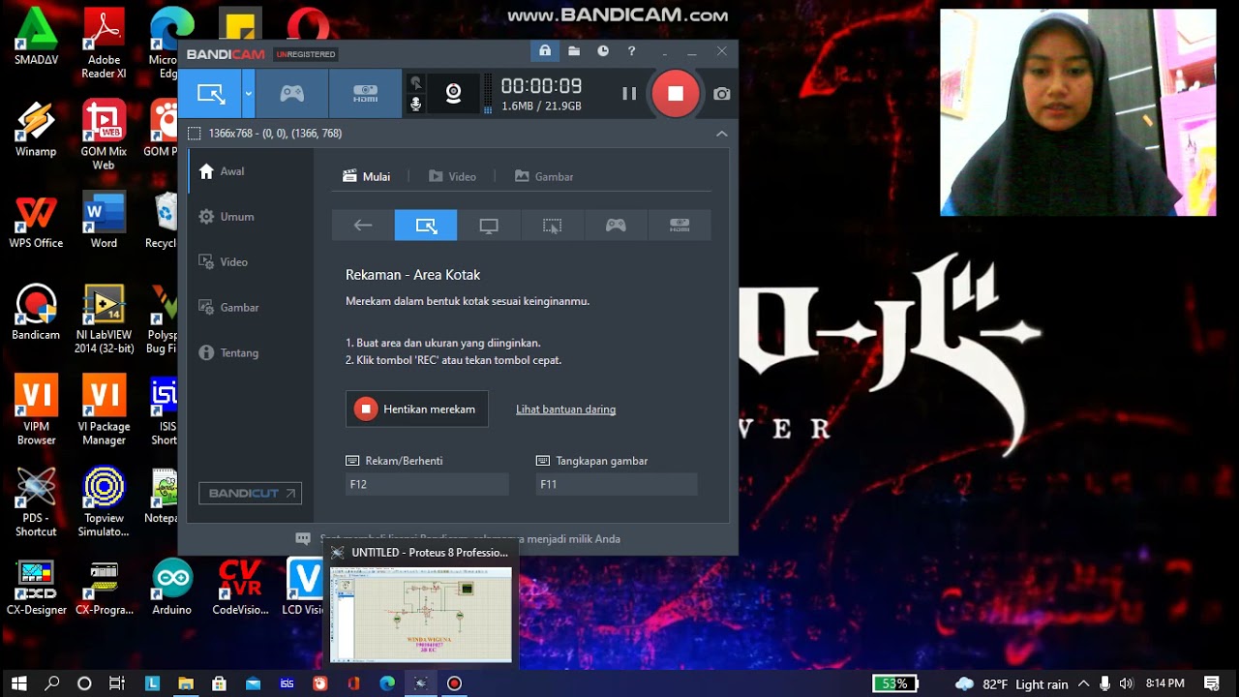
Task: Open GOM Mix Web desktop icon
Action: pos(104,136)
